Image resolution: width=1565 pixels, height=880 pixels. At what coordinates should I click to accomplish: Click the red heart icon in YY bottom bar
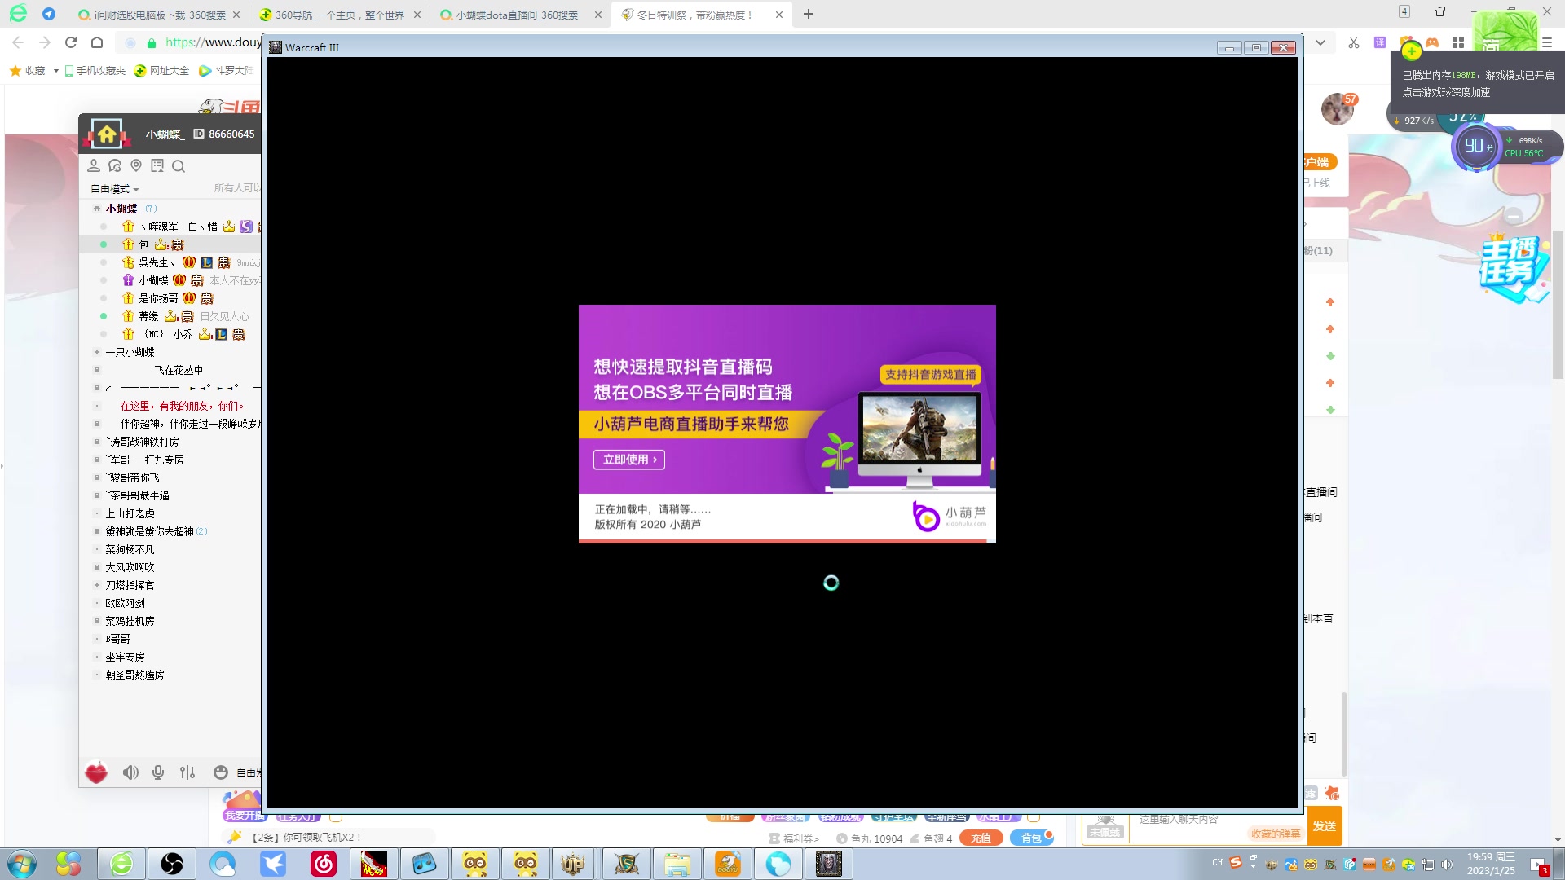point(96,772)
